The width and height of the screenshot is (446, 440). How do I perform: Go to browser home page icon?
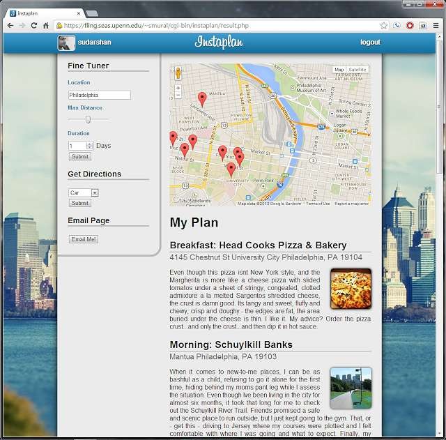[46, 26]
